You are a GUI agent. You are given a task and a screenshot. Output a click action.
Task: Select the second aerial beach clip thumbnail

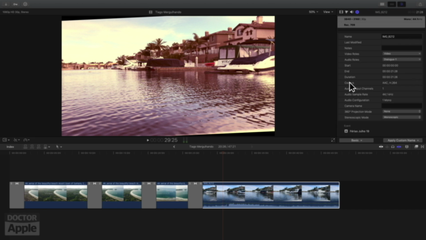122,195
